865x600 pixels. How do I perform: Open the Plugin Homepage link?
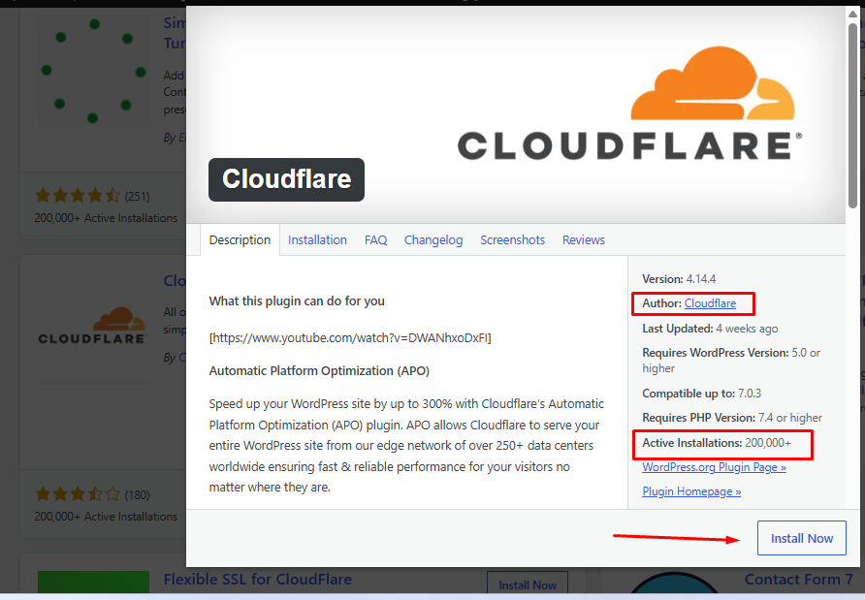coord(691,491)
